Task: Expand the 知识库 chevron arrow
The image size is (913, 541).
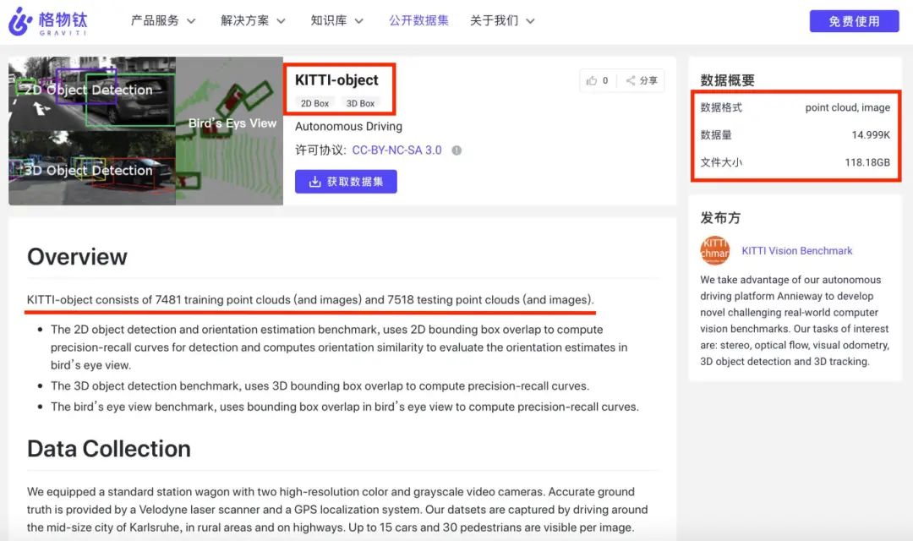Action: point(358,21)
